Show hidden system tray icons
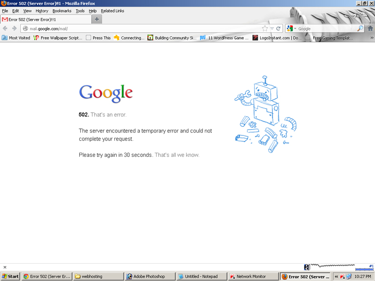This screenshot has width=375, height=281. (x=336, y=276)
